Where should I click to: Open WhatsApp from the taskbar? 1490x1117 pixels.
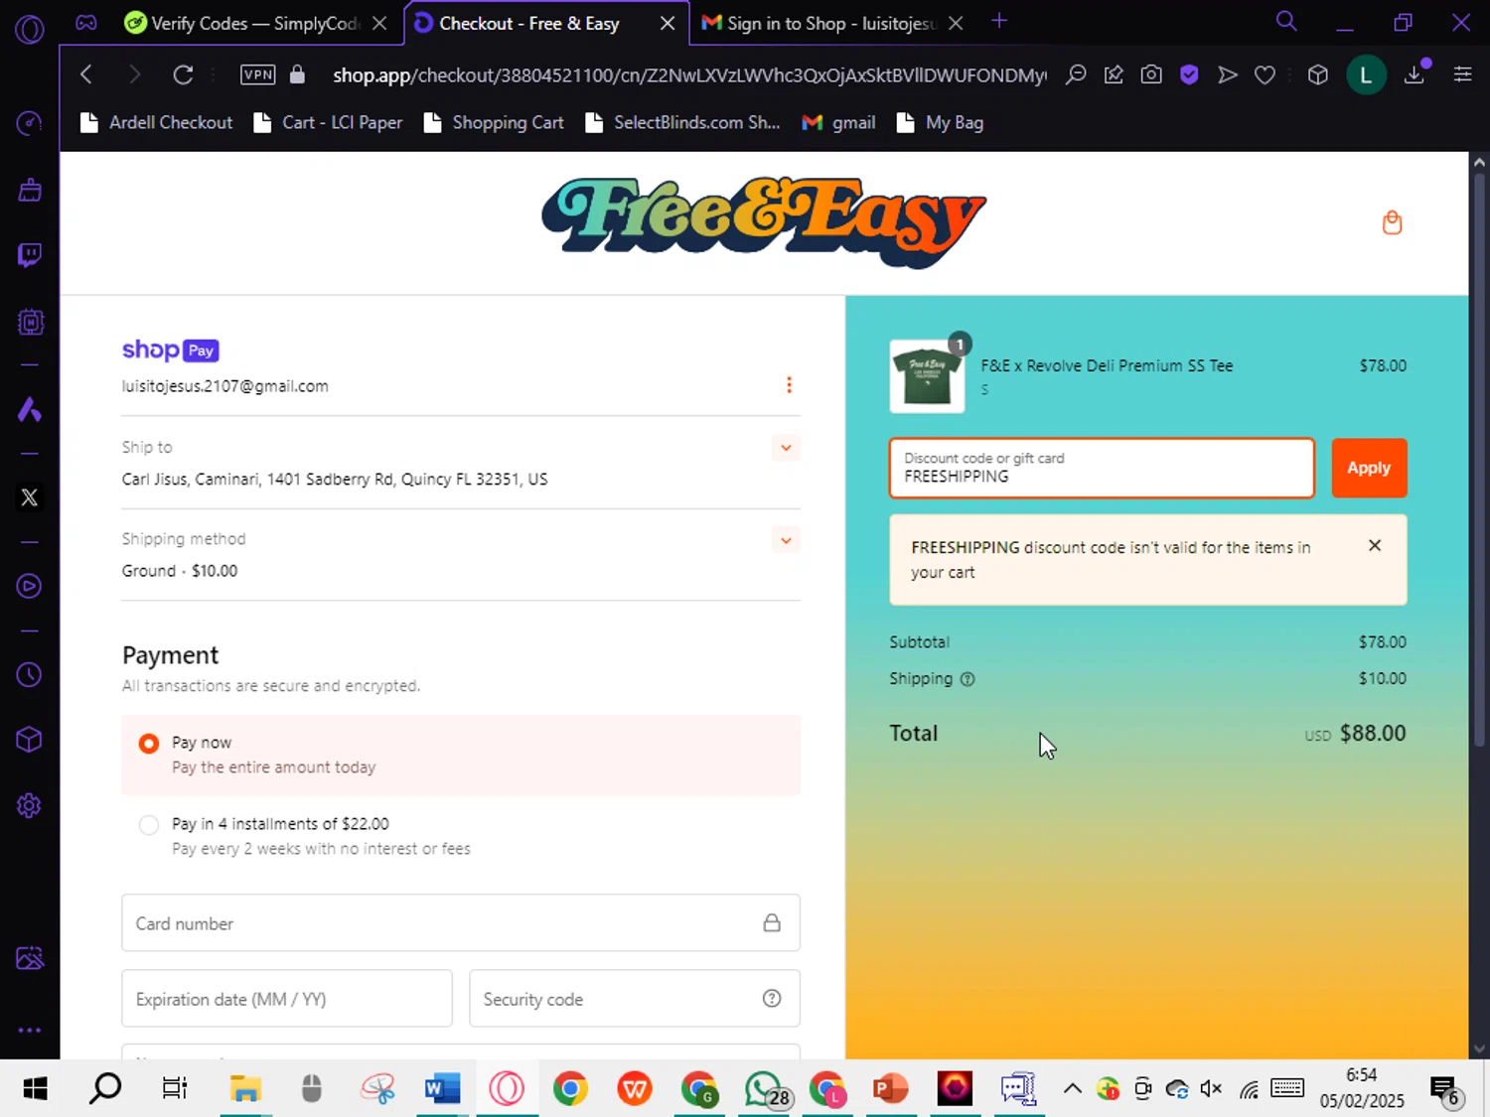(x=764, y=1089)
